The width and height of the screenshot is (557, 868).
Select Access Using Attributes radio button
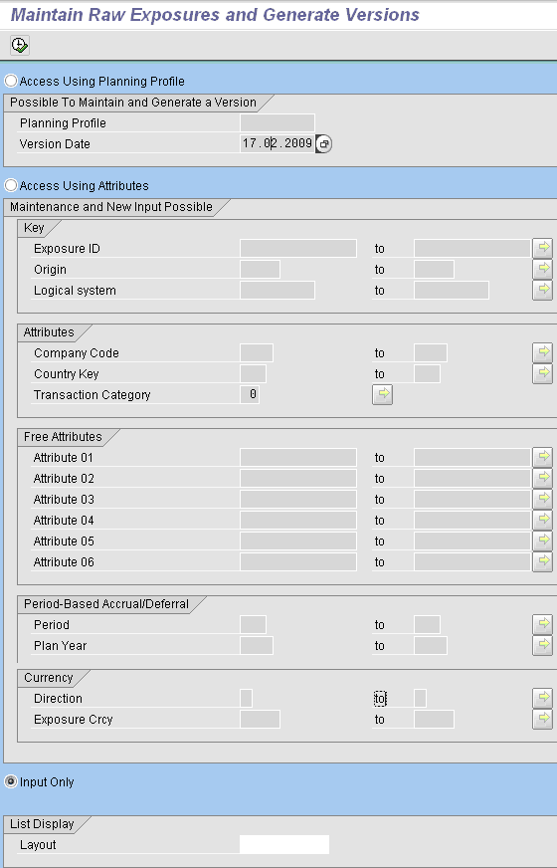point(11,185)
